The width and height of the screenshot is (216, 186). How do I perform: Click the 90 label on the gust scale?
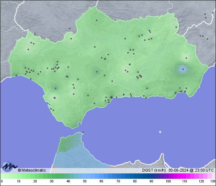pyautogui.click(x=151, y=181)
